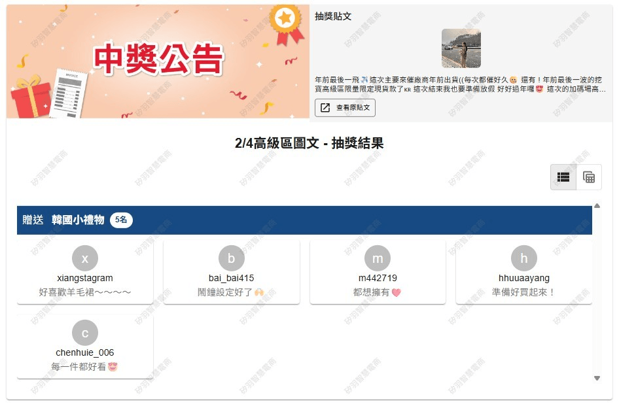Click the 5名 winner count badge
Image resolution: width=619 pixels, height=408 pixels.
(x=121, y=220)
